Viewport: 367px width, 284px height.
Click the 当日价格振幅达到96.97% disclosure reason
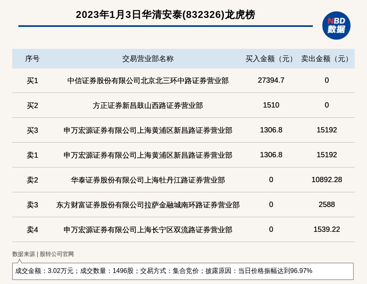[275, 271]
